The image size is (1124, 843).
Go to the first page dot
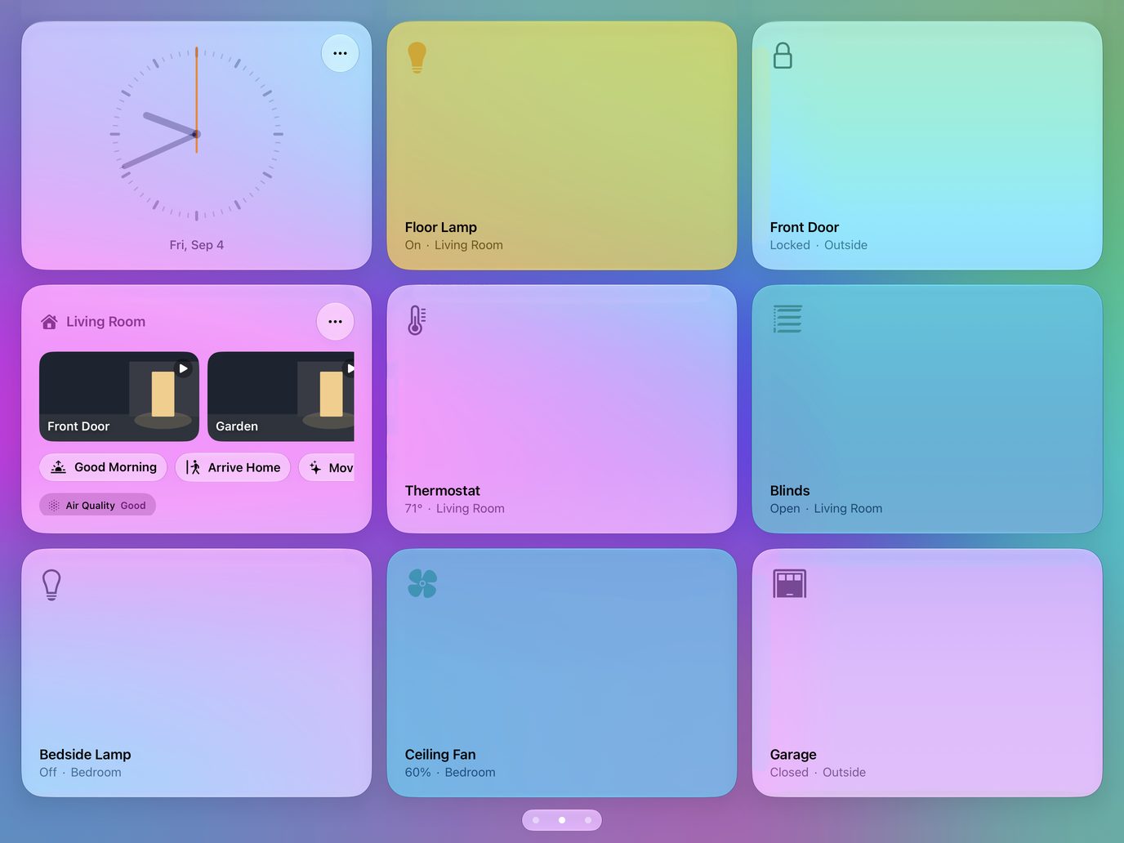click(536, 820)
